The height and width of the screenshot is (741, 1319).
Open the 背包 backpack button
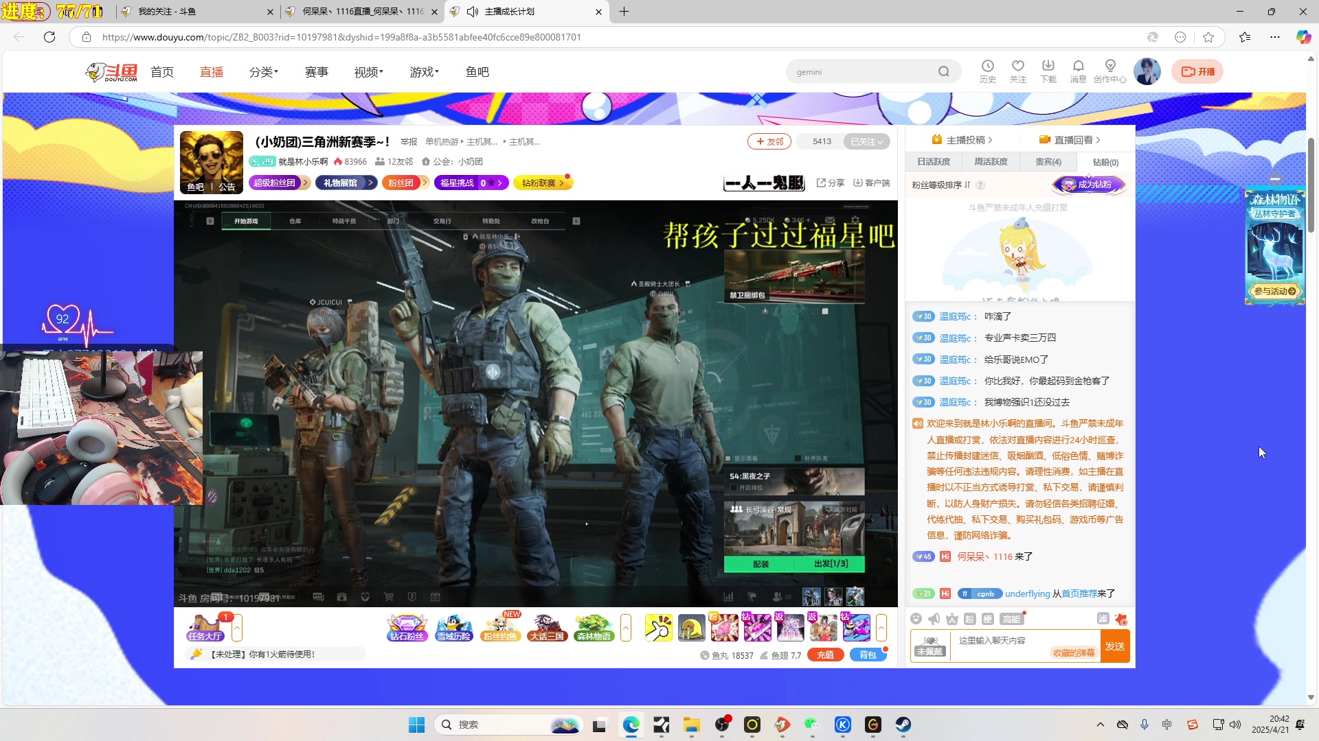(868, 655)
